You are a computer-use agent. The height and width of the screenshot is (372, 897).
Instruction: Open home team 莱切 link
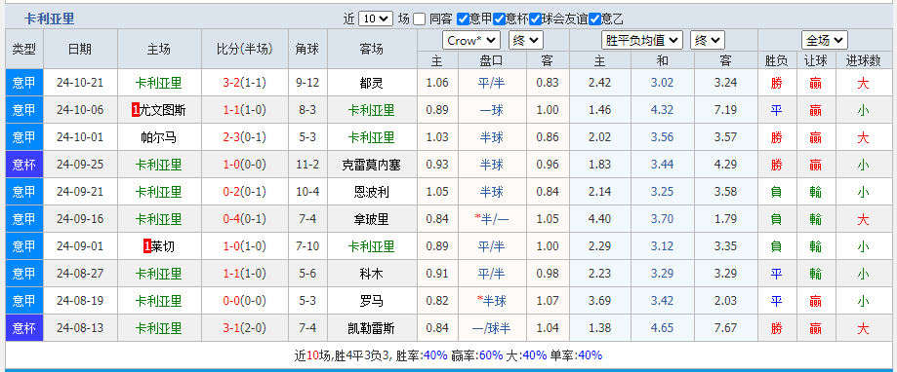tap(163, 246)
